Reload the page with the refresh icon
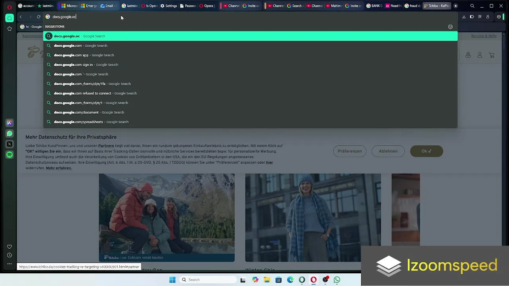The height and width of the screenshot is (286, 509). (x=39, y=17)
